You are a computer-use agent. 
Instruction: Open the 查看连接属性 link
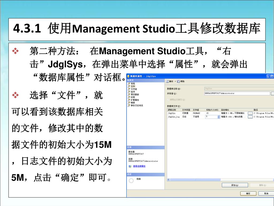139,166
